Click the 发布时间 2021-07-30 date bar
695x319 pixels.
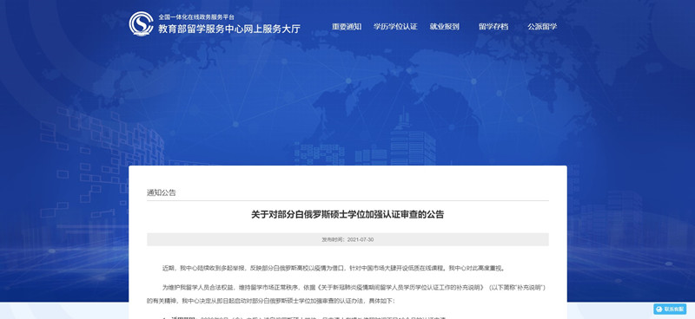tap(347, 239)
